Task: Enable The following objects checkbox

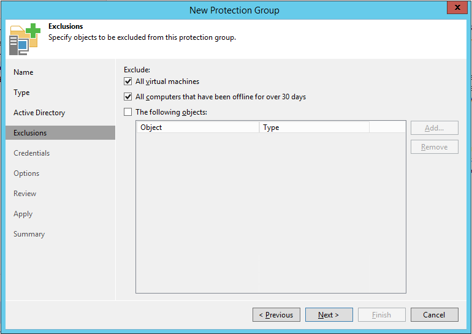Action: 128,112
